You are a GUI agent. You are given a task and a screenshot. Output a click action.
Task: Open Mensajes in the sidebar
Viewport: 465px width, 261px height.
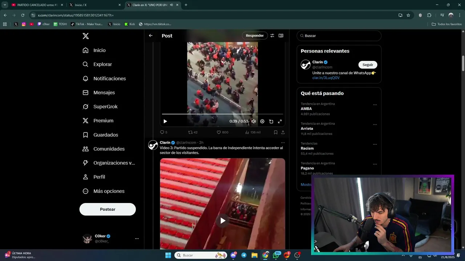[x=98, y=92]
